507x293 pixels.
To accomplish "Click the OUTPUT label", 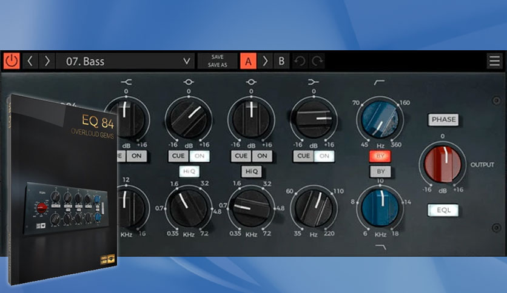I will point(482,165).
